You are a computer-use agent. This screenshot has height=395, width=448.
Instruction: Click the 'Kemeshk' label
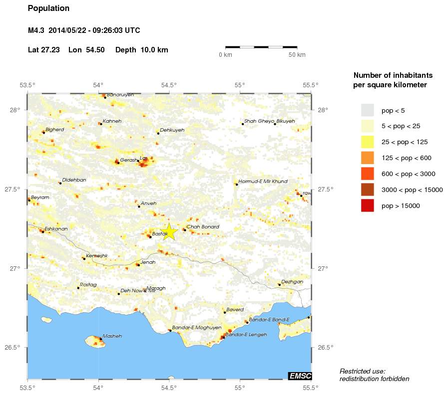pyautogui.click(x=97, y=256)
